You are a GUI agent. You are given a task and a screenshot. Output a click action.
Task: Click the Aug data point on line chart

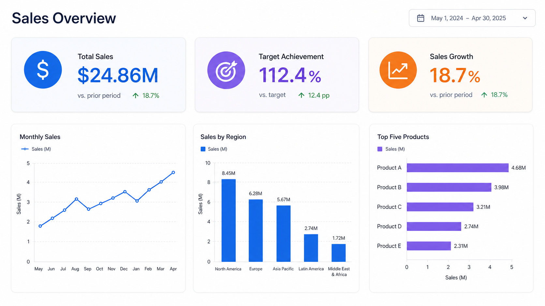click(x=76, y=199)
